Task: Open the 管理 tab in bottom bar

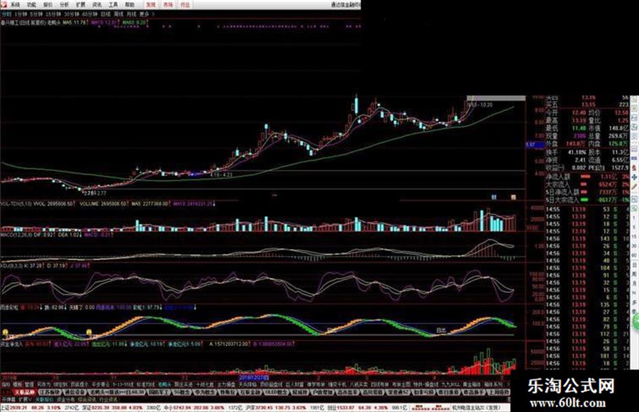Action: [x=28, y=384]
